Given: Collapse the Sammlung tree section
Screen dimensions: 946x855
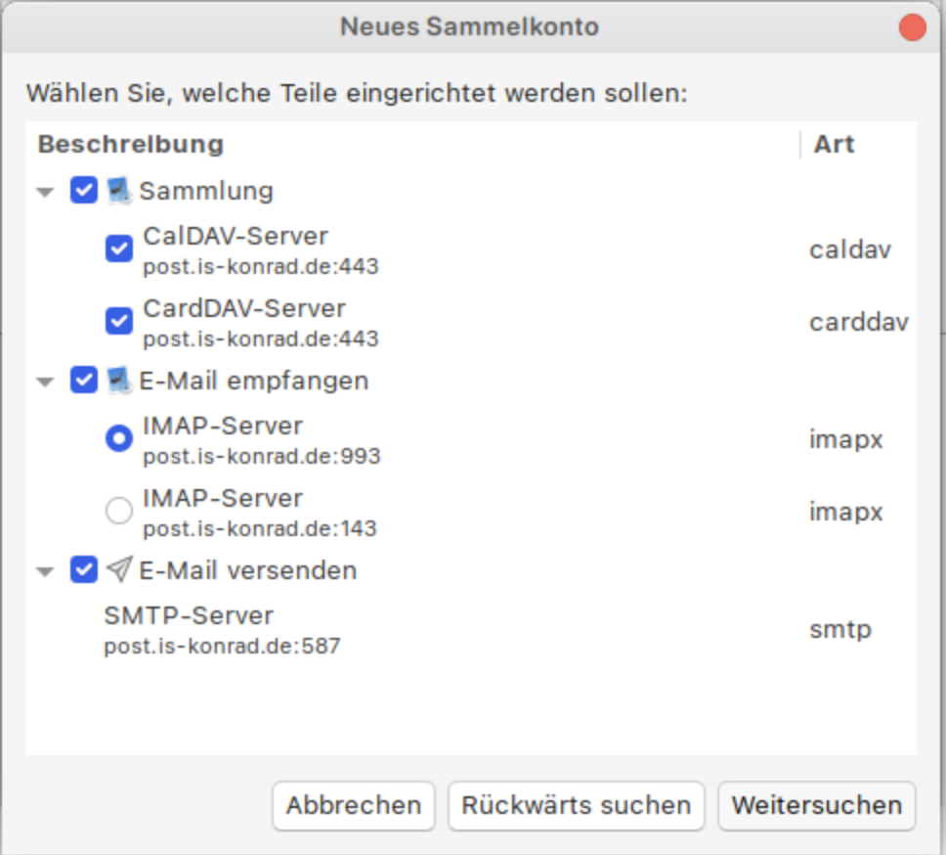Looking at the screenshot, I should (45, 192).
